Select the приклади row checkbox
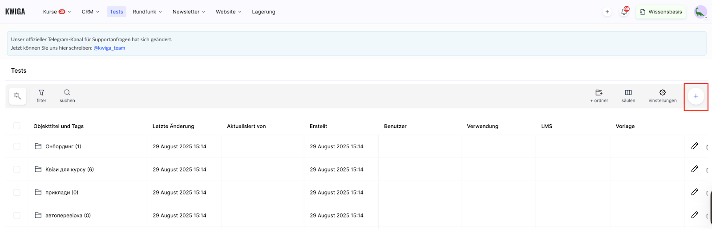The image size is (712, 229). pyautogui.click(x=17, y=193)
